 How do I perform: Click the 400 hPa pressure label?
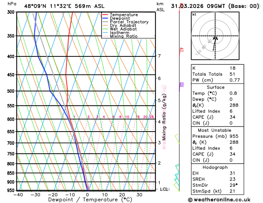click(x=12, y=57)
